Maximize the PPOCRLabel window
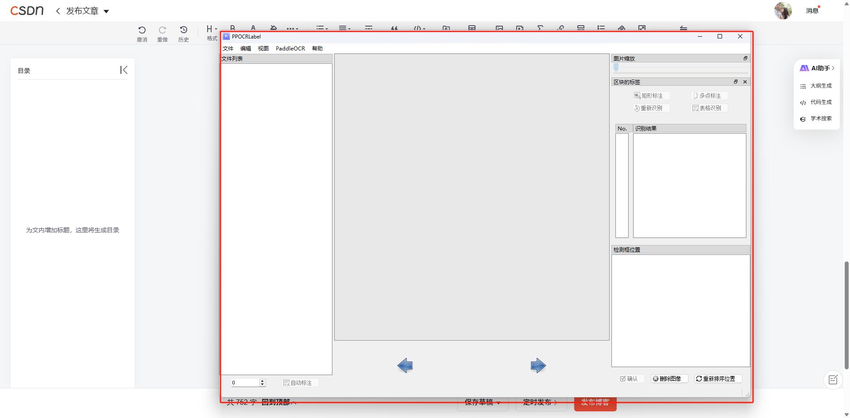Viewport: 850px width, 418px height. [x=720, y=36]
